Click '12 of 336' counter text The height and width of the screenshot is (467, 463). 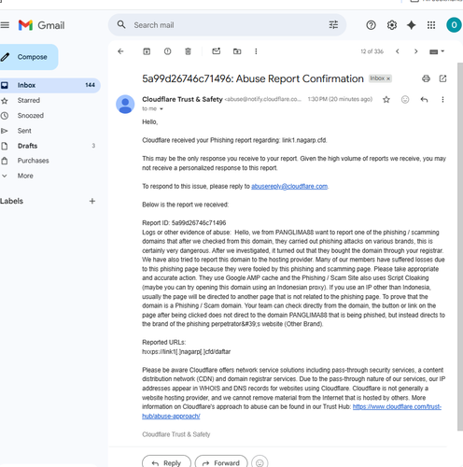[x=372, y=51]
